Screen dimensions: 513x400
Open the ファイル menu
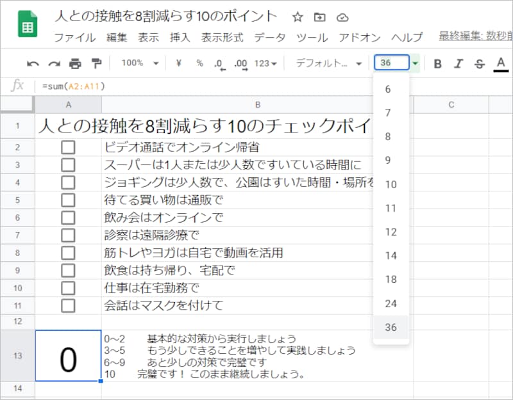coord(74,37)
